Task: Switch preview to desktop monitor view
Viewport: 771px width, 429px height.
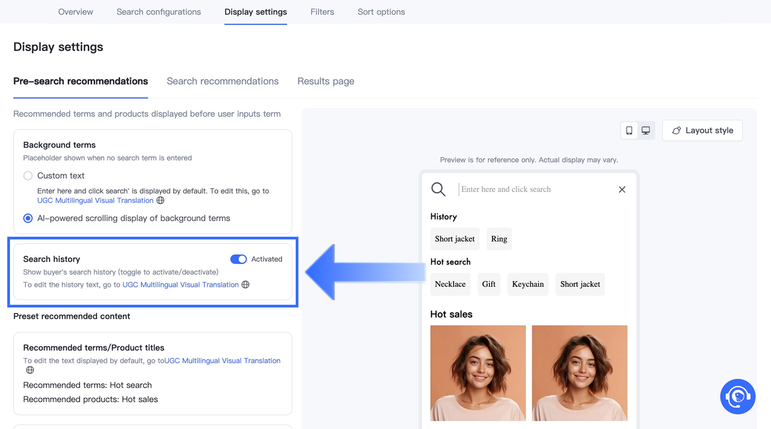Action: [x=646, y=131]
